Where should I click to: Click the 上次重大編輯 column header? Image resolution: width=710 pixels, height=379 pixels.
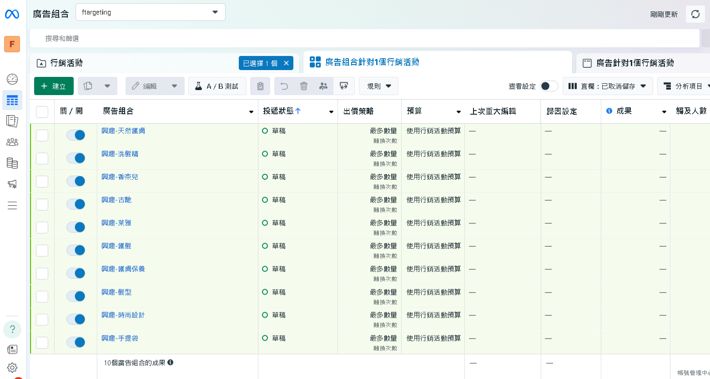[x=493, y=111]
